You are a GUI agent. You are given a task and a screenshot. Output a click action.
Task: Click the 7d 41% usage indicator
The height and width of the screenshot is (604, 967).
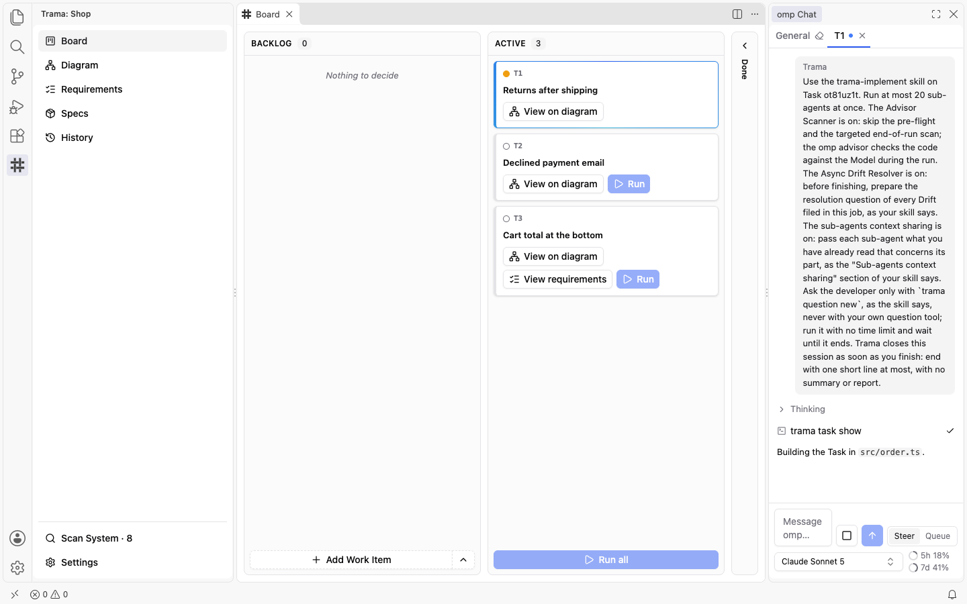tap(929, 568)
